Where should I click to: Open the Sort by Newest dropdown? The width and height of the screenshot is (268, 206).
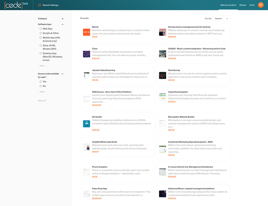[x=221, y=19]
